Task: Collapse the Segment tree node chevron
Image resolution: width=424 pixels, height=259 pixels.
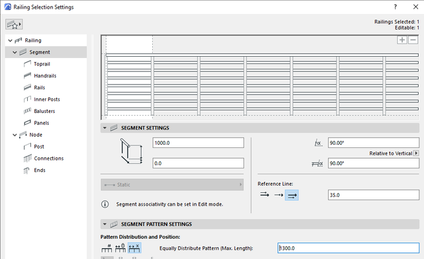Action: [15, 52]
